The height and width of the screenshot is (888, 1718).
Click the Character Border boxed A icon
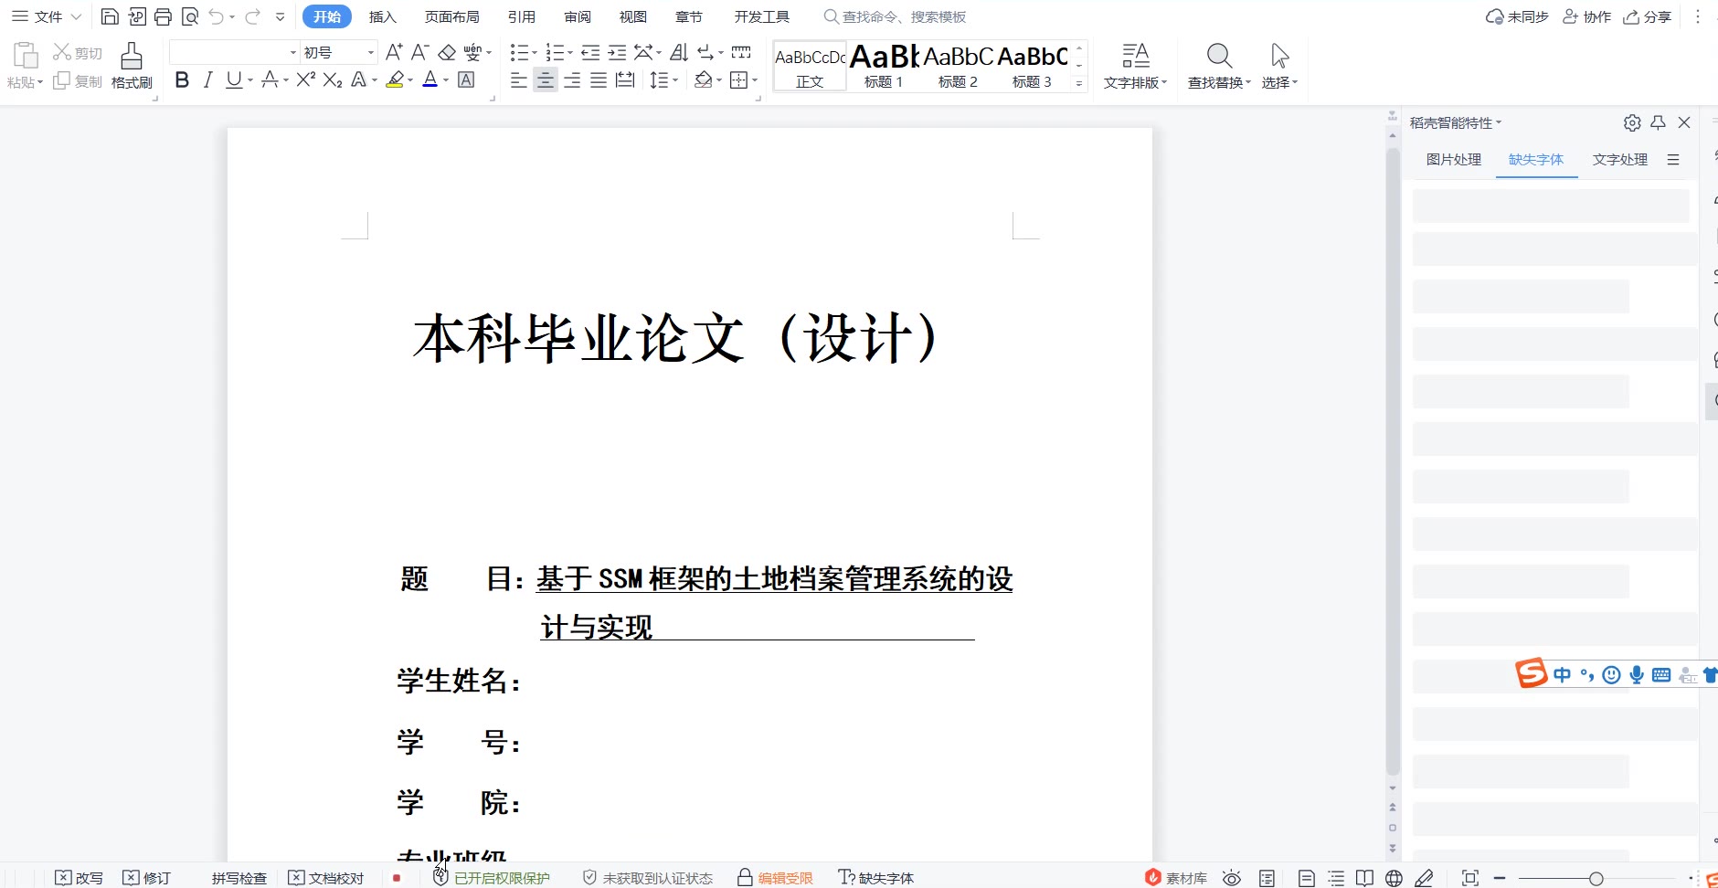click(x=466, y=79)
